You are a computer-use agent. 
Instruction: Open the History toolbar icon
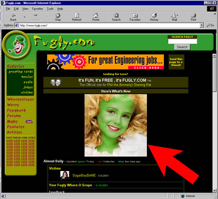tap(154, 15)
